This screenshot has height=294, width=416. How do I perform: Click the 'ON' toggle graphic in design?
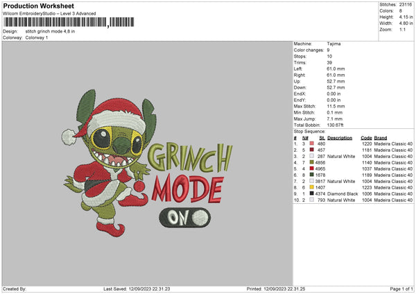coord(185,218)
